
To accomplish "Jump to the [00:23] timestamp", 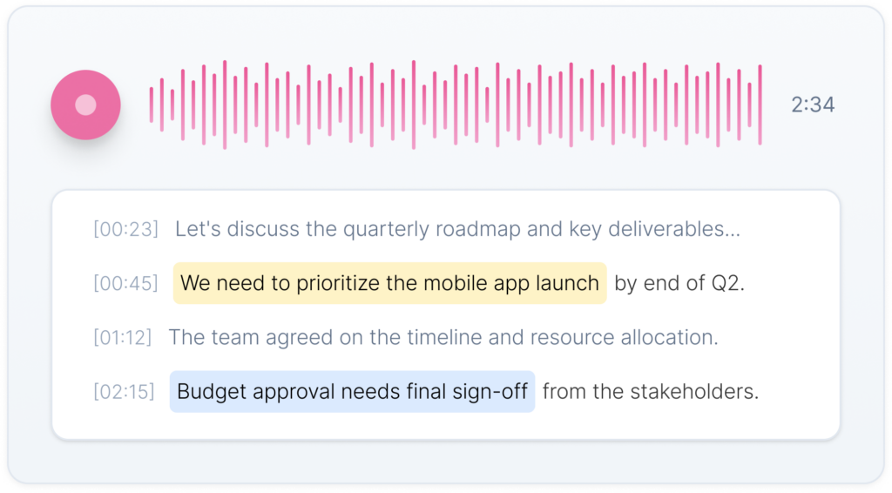I will (x=125, y=230).
